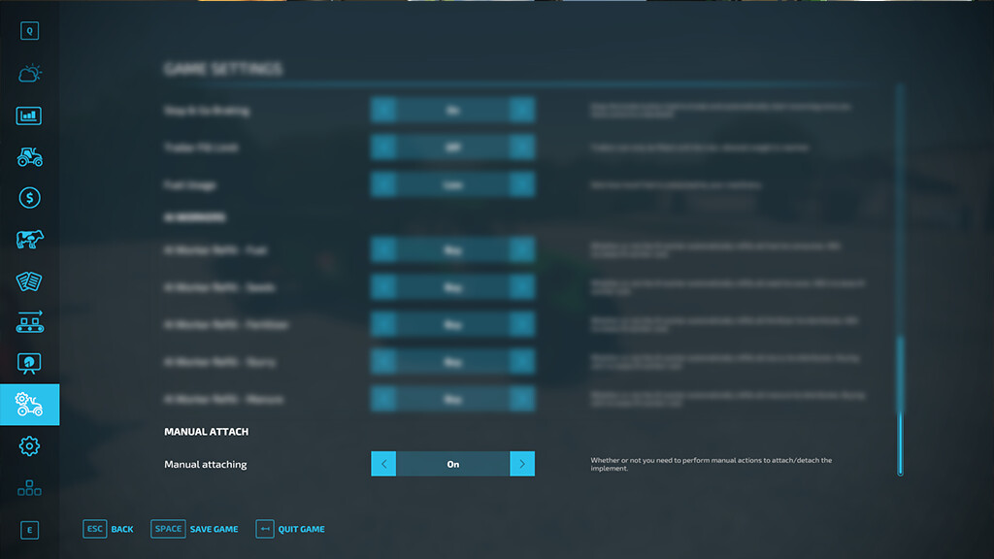The height and width of the screenshot is (559, 994).
Task: Open the contracts page icon
Action: 29,281
